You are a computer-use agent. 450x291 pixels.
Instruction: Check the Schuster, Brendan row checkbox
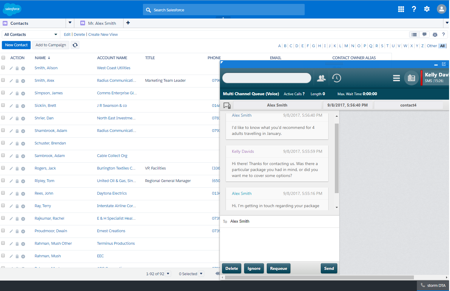click(x=3, y=143)
